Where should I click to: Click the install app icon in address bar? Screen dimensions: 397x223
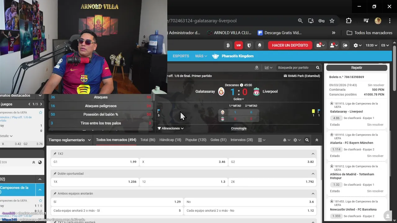pos(311,21)
